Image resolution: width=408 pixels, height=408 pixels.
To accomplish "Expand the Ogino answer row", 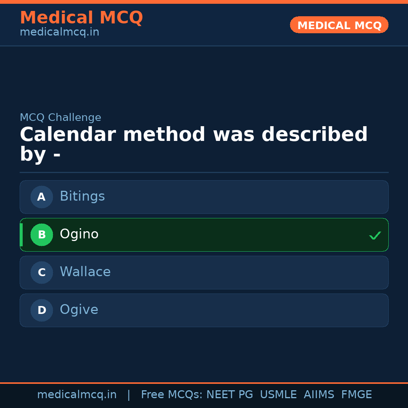I will click(x=204, y=235).
